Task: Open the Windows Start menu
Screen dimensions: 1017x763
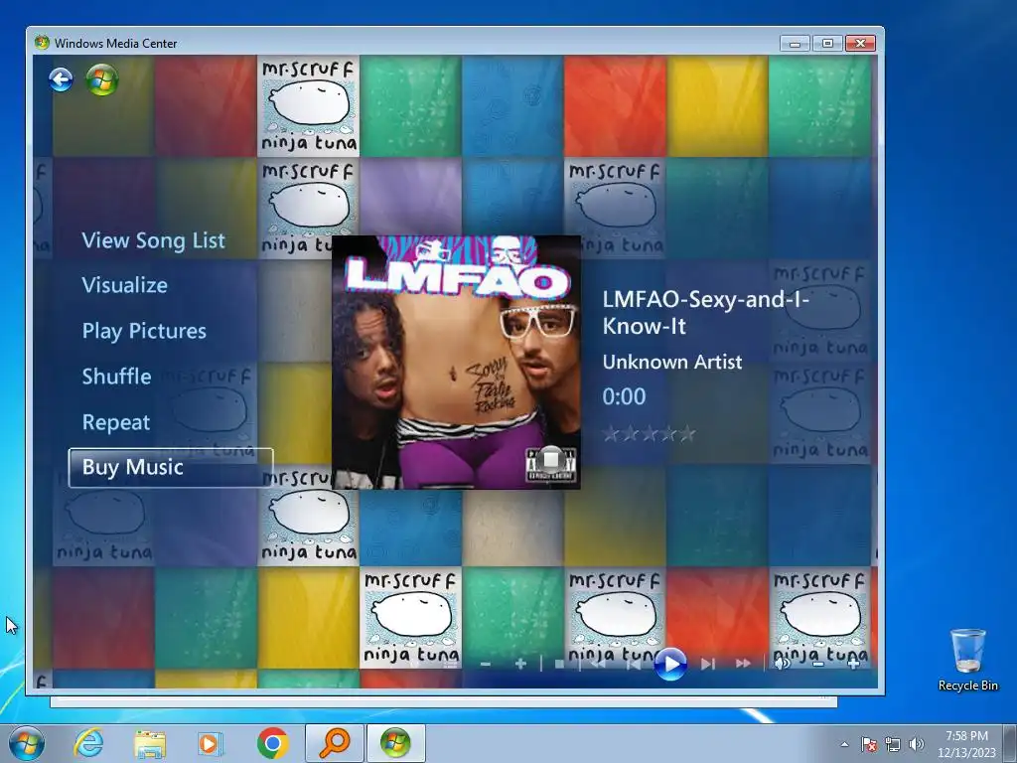Action: [x=26, y=743]
